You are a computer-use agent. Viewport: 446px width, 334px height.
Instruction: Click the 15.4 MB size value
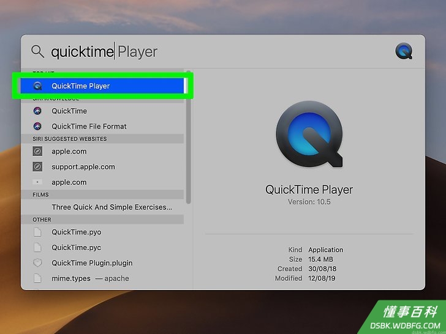pyautogui.click(x=320, y=259)
